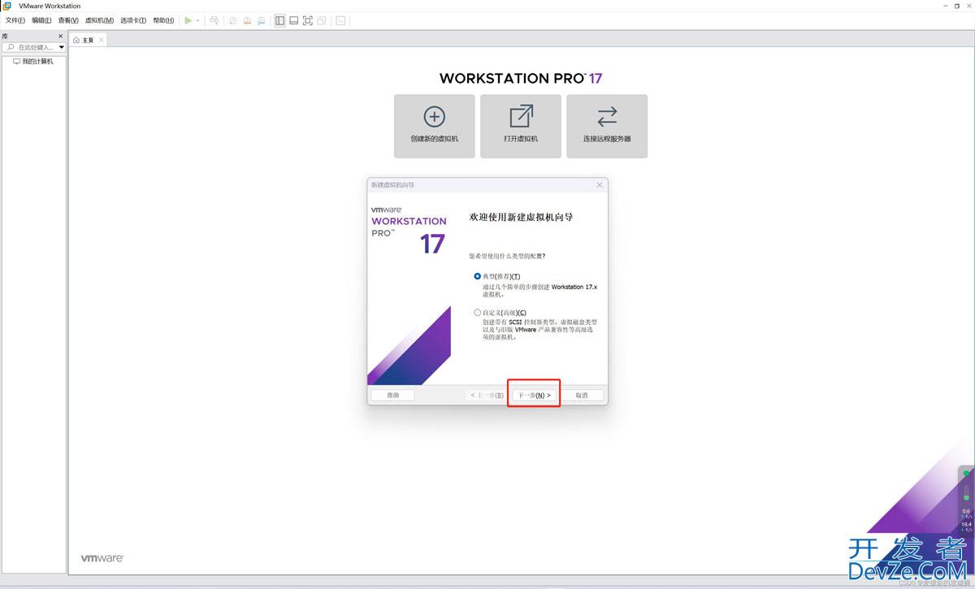Click the revert snapshot toolbar icon

pos(247,20)
